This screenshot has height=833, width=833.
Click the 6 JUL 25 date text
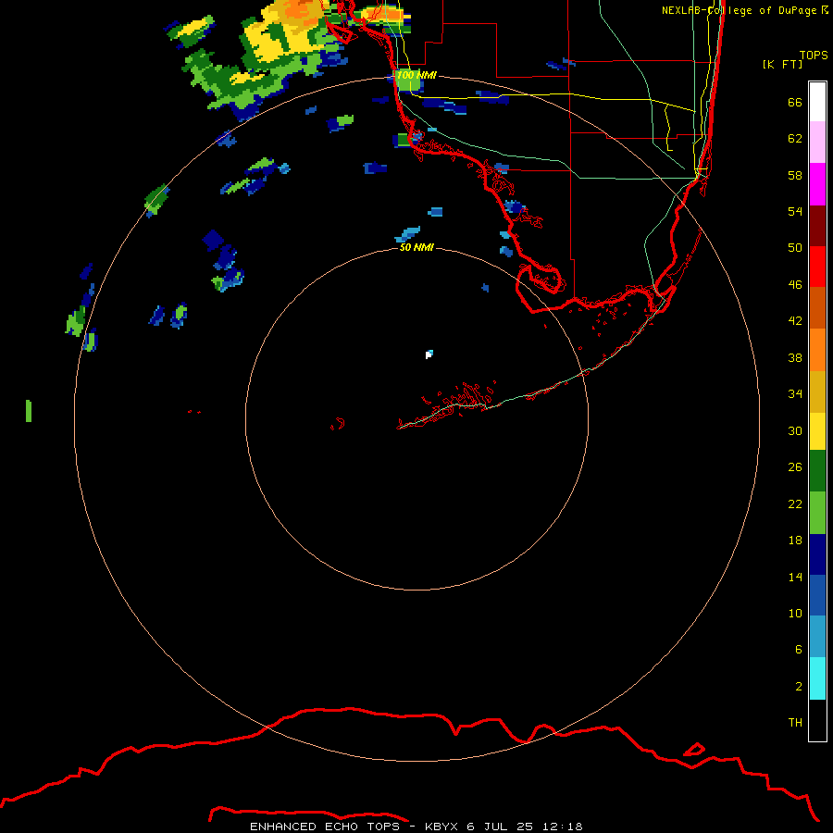[500, 827]
